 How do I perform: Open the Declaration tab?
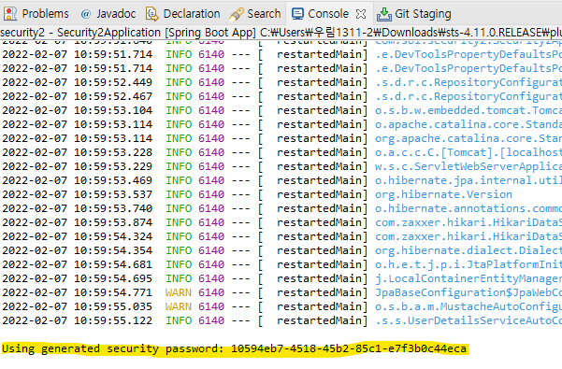tap(183, 14)
